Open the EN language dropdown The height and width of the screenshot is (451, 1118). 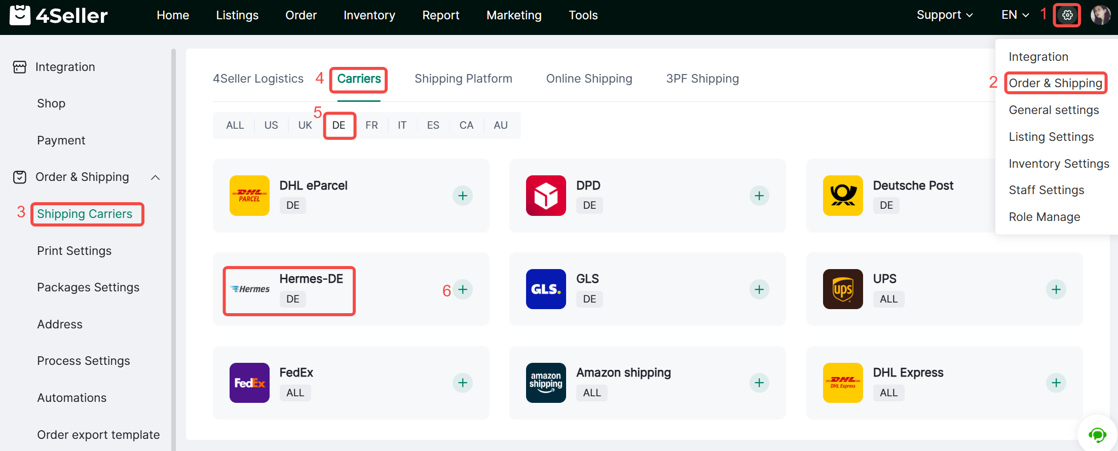pos(1015,15)
